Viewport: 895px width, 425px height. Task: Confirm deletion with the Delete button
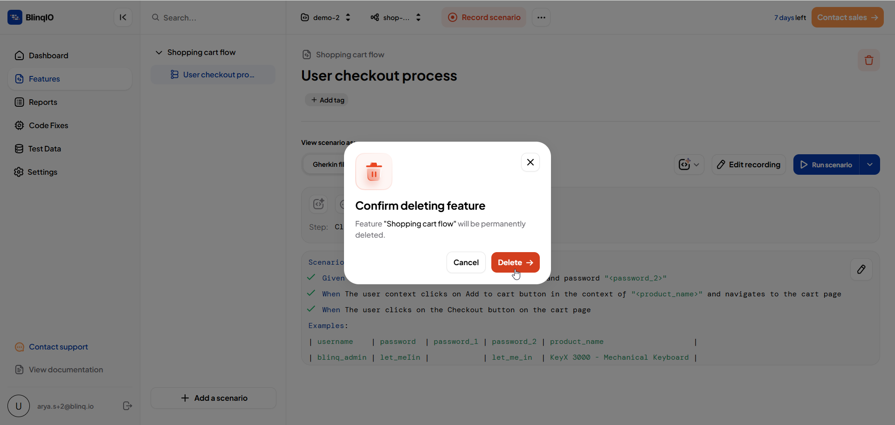coord(515,262)
